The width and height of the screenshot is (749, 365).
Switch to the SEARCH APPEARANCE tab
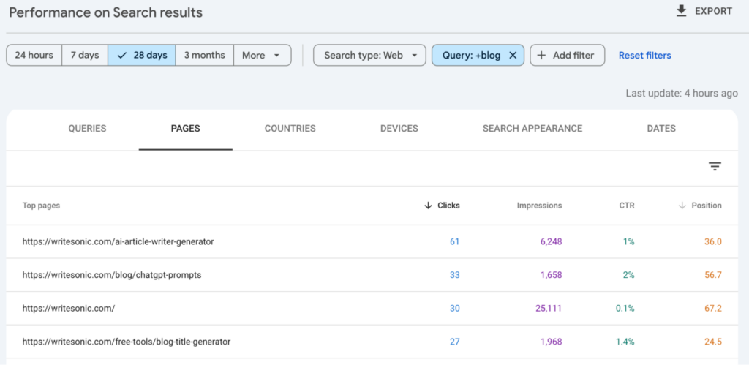coord(532,129)
